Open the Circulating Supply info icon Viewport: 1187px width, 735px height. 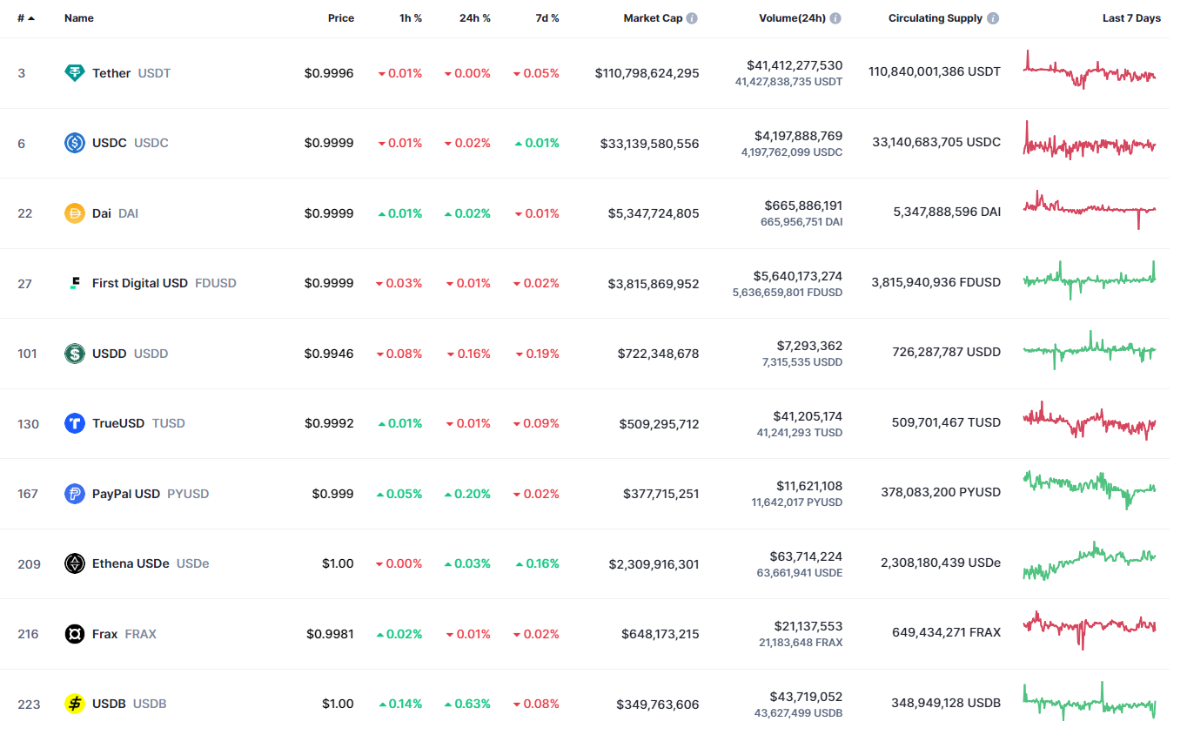993,18
